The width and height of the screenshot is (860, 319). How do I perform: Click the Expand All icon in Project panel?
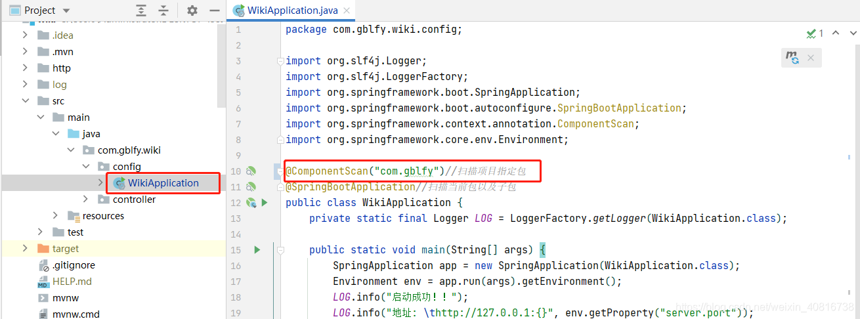click(141, 11)
